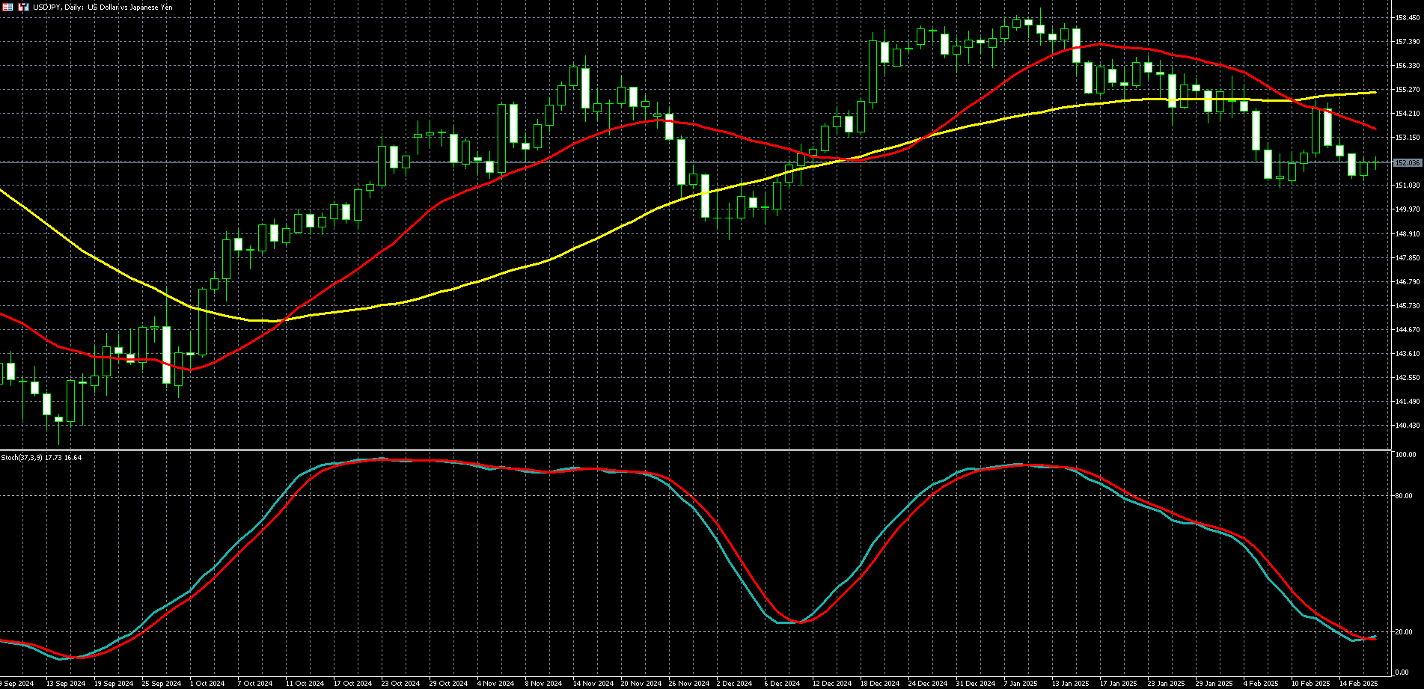Click the 140.430 price axis label
Screen dimensions: 1424x689
tap(1408, 426)
